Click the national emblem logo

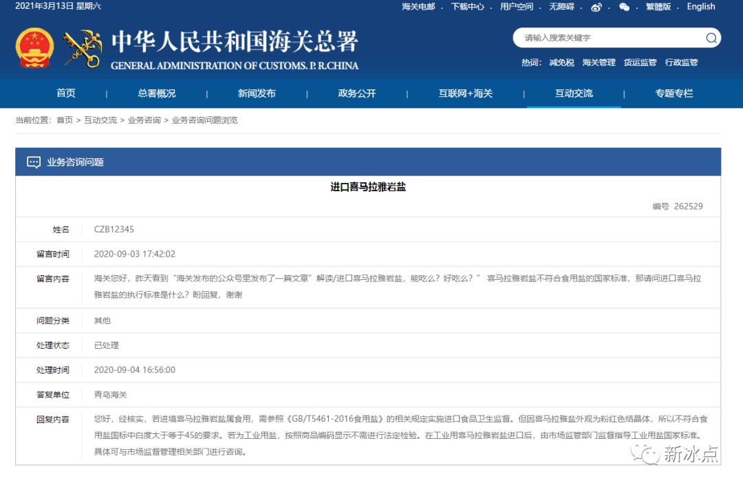click(34, 48)
